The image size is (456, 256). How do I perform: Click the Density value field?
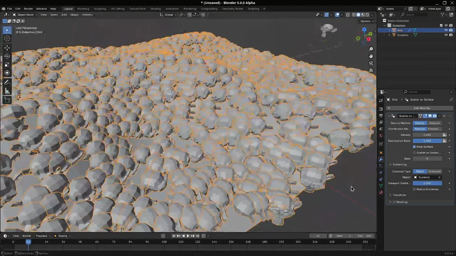click(427, 135)
